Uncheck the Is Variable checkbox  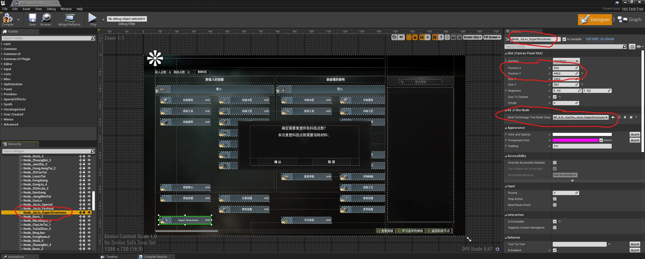pyautogui.click(x=564, y=39)
